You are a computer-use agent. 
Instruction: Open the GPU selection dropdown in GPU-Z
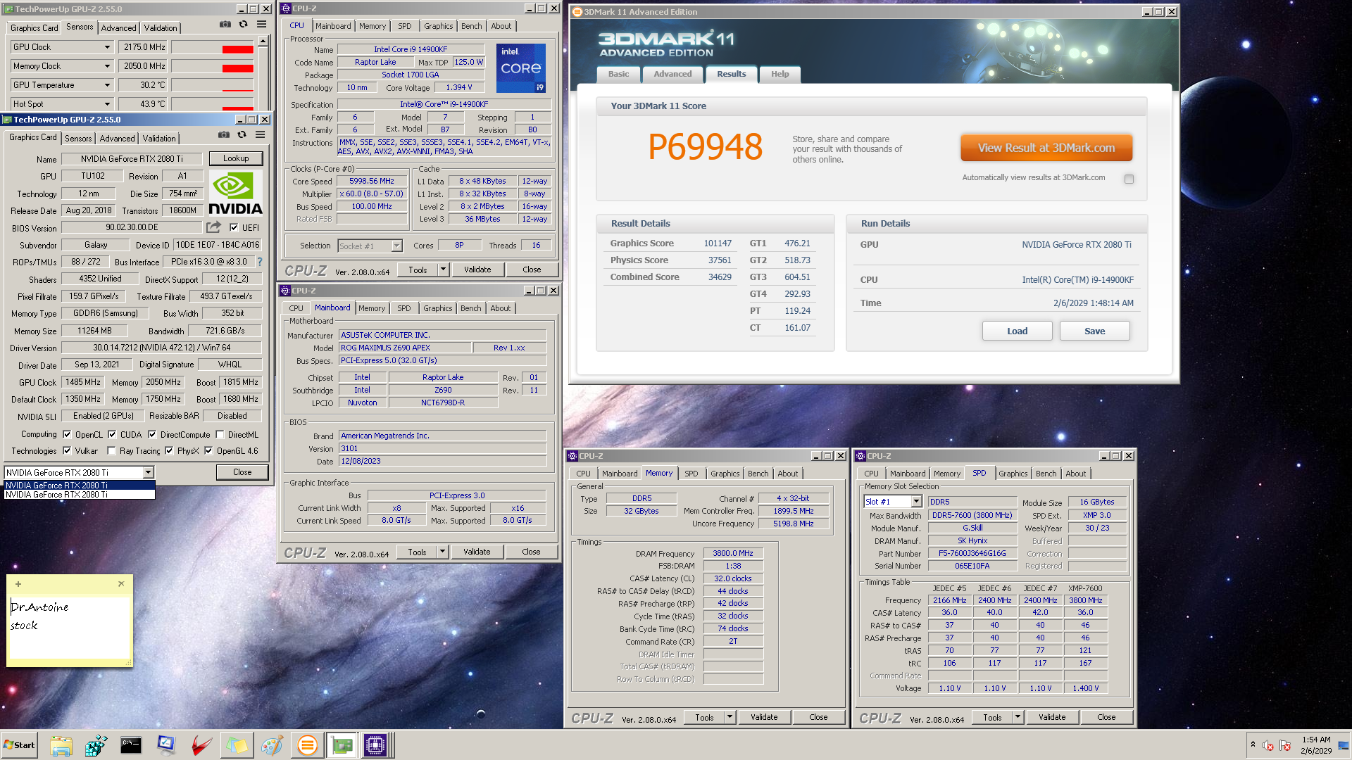(149, 473)
